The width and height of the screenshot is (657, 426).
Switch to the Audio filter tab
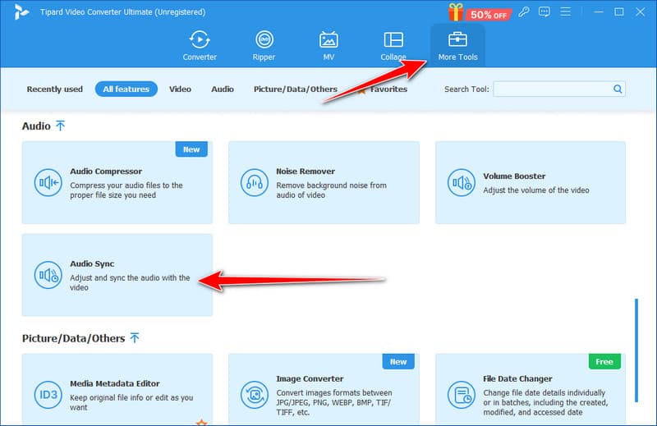(223, 89)
